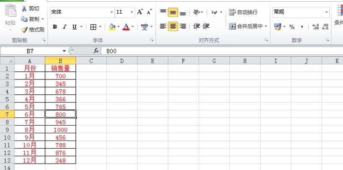Click formula bar showing 800

(222, 51)
